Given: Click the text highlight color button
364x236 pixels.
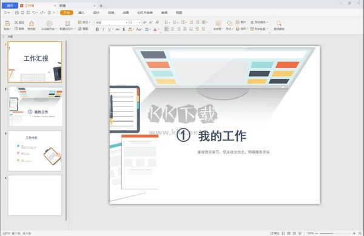Looking at the screenshot, I should pyautogui.click(x=147, y=29).
